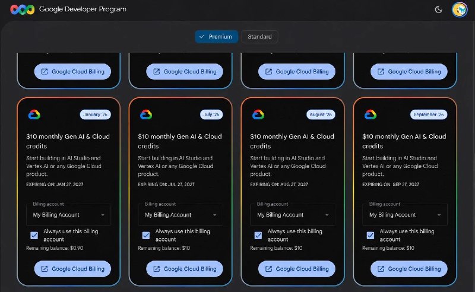This screenshot has width=475, height=292.
Task: Open Billing account dropdown on January '26 card
Action: [x=68, y=215]
